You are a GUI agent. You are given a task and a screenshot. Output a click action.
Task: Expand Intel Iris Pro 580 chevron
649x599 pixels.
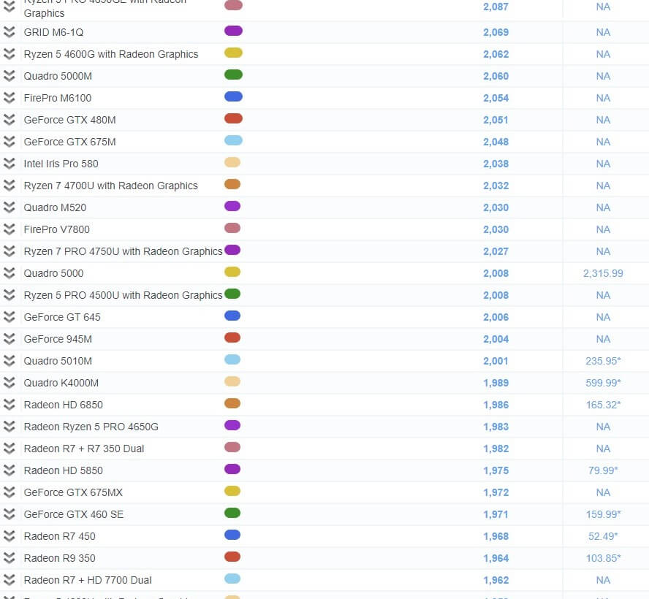(x=9, y=164)
